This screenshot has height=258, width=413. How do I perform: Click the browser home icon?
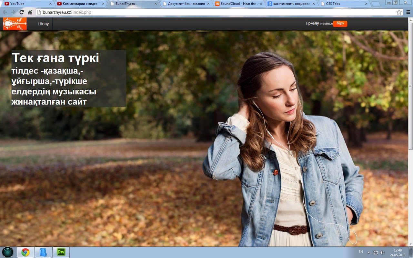coord(30,12)
